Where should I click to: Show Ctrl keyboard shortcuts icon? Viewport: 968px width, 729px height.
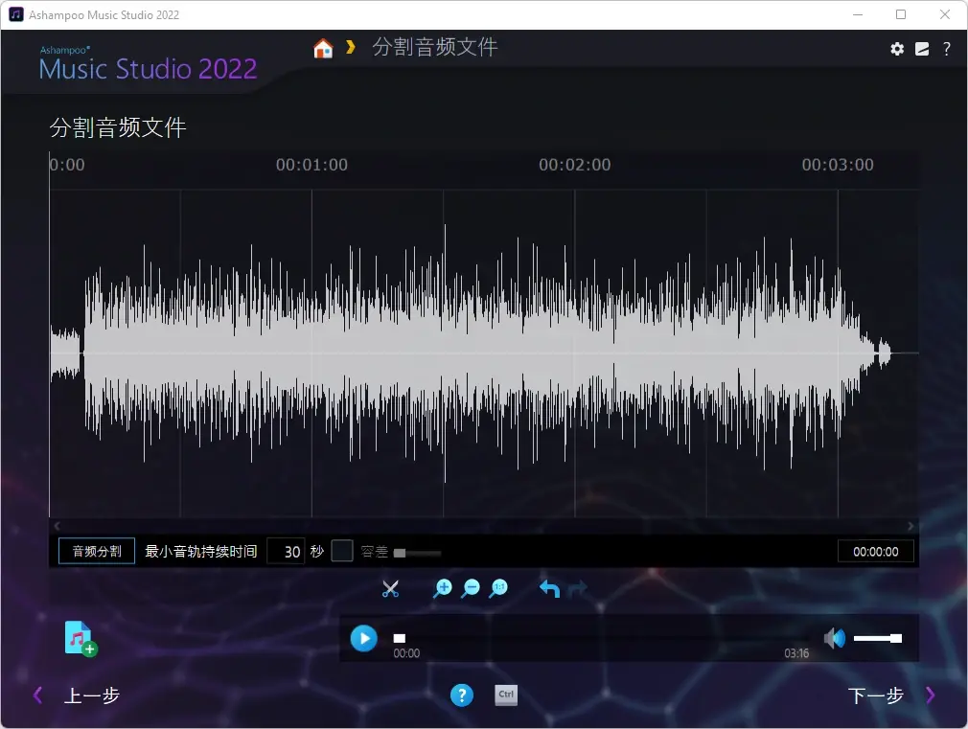(506, 695)
